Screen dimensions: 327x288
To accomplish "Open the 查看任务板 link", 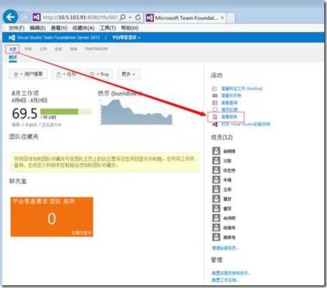I will point(231,96).
